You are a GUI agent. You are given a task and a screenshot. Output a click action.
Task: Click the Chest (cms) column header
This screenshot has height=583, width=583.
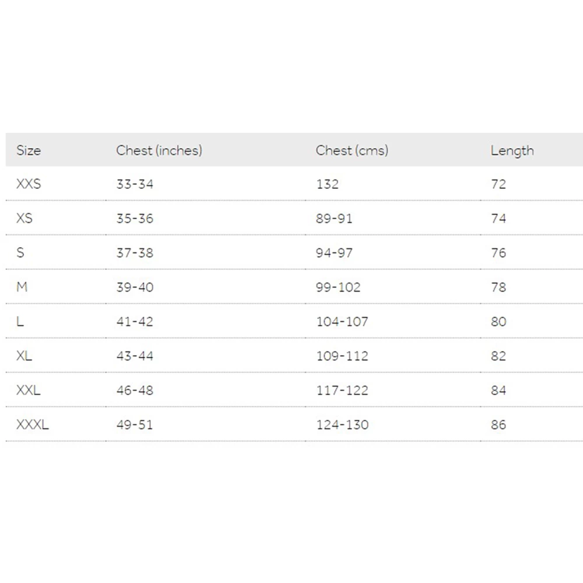coord(352,150)
